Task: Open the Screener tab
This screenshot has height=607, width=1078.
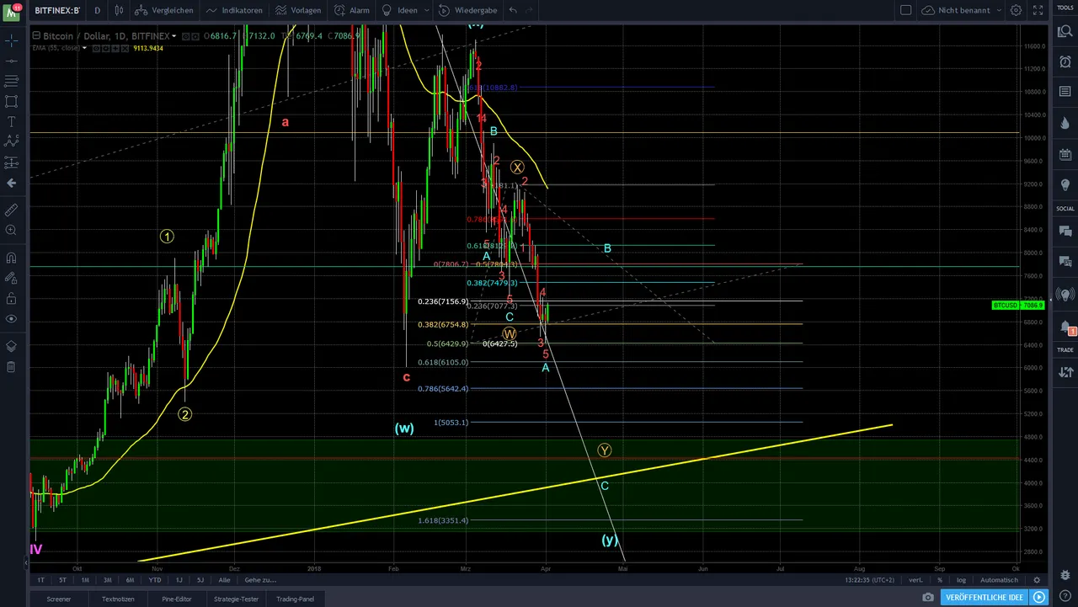Action: [59, 599]
